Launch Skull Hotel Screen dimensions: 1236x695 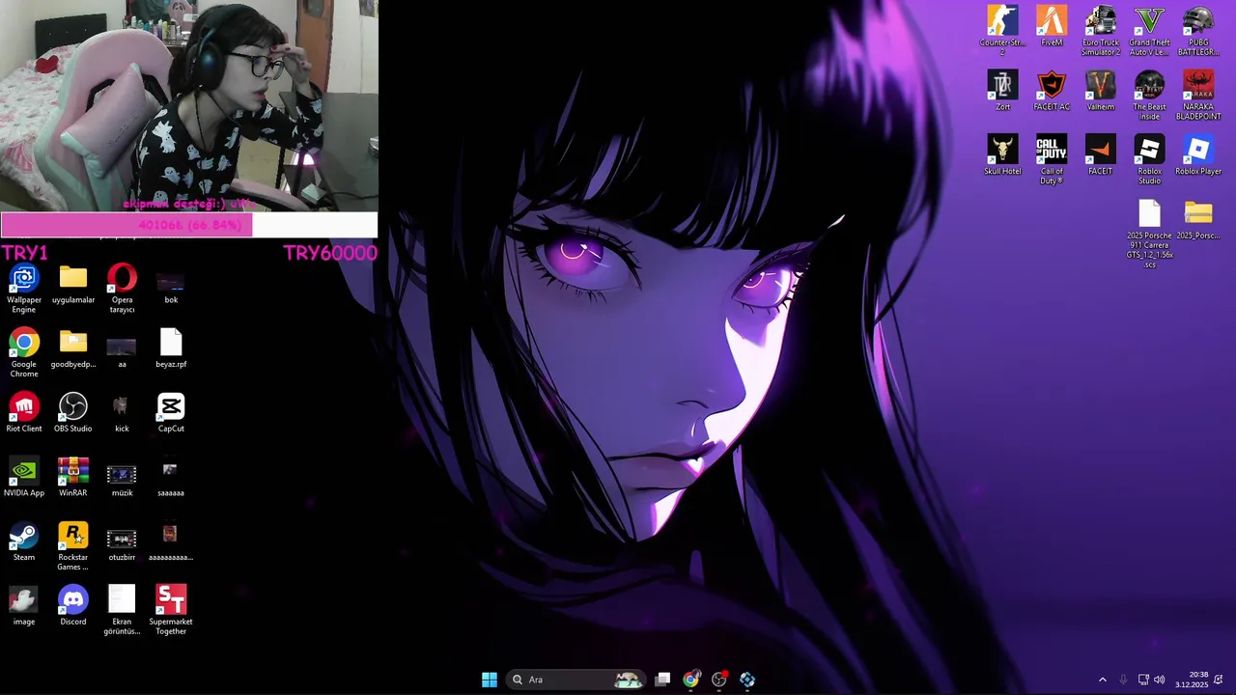1002,155
